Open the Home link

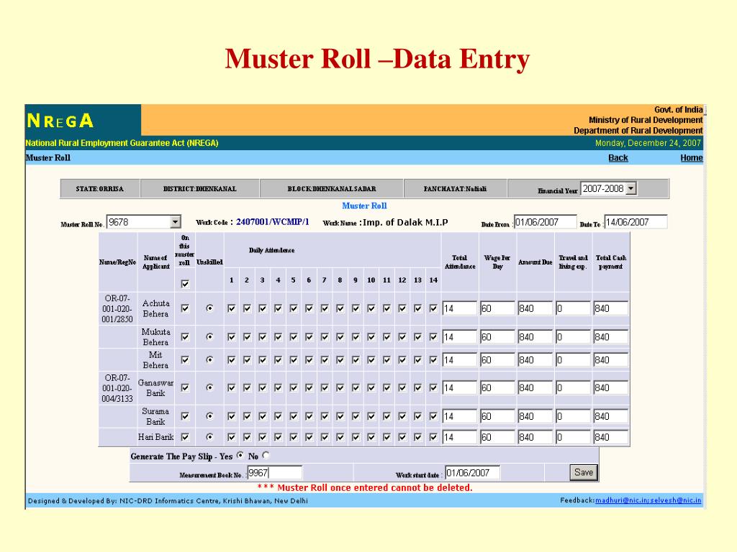pyautogui.click(x=692, y=157)
